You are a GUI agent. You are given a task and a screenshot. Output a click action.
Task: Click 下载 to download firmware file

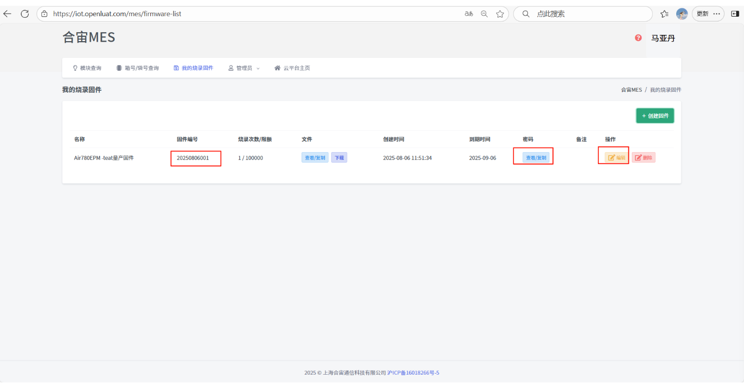pos(339,158)
